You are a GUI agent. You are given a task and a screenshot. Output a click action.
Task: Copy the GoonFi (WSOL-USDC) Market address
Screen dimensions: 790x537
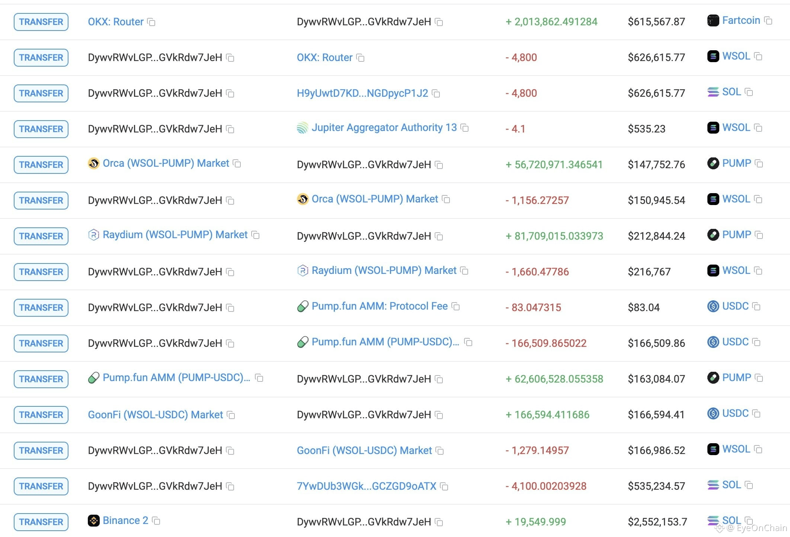[x=230, y=415]
